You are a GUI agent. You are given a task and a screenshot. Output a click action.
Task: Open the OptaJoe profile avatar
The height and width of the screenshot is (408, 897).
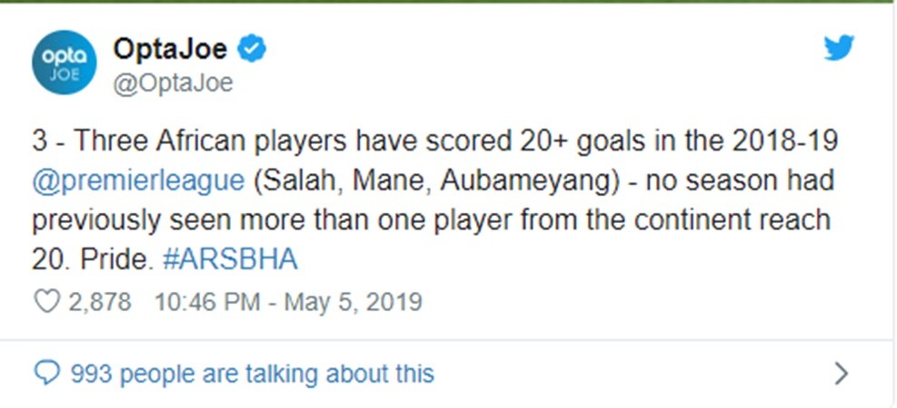click(64, 63)
